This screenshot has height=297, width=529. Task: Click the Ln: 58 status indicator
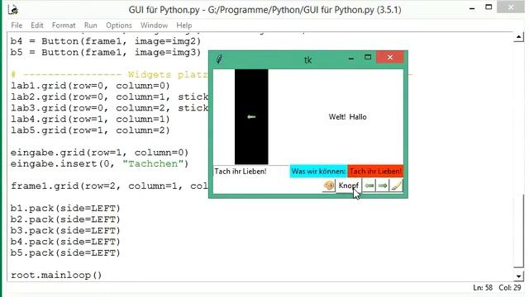pos(483,288)
